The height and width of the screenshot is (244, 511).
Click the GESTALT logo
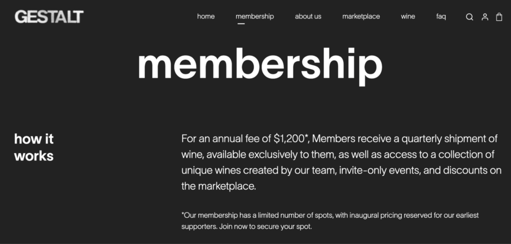(x=49, y=17)
